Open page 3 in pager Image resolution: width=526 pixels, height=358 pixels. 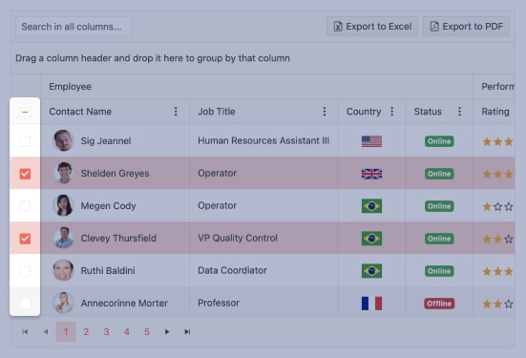point(106,332)
